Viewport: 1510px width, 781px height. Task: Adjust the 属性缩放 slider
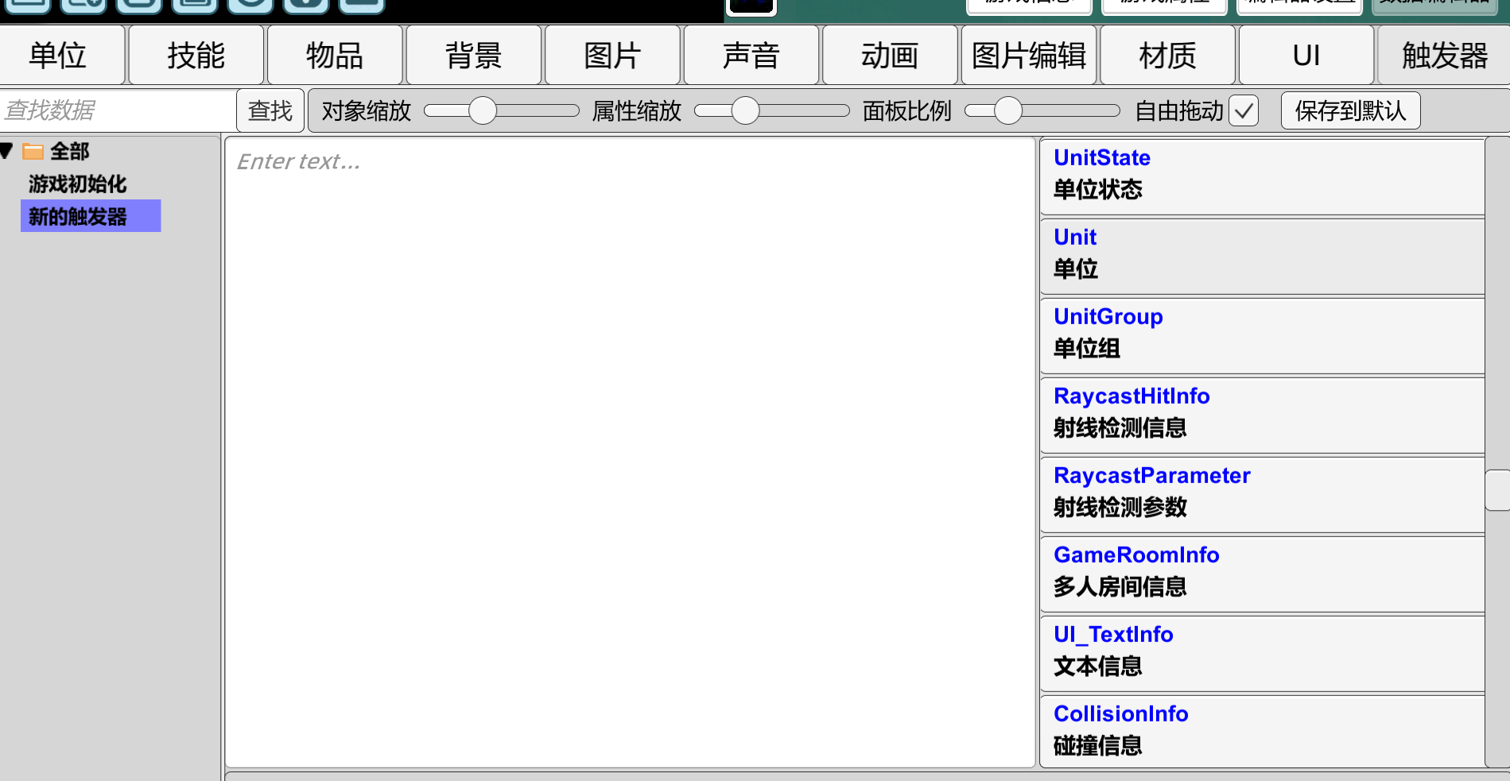pos(771,110)
